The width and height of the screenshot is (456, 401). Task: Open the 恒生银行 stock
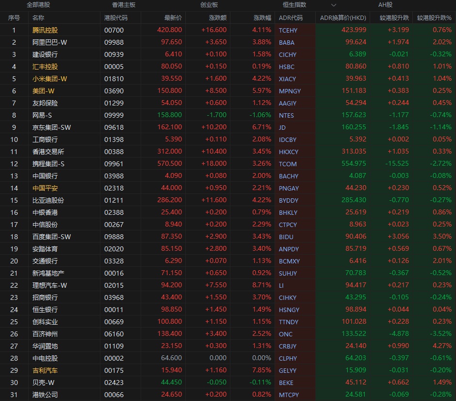pyautogui.click(x=45, y=310)
